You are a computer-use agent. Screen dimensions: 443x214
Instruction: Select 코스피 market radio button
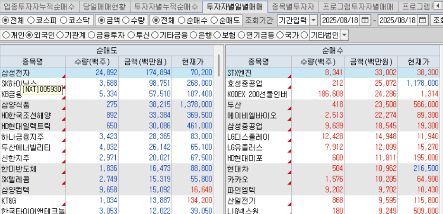pyautogui.click(x=30, y=20)
